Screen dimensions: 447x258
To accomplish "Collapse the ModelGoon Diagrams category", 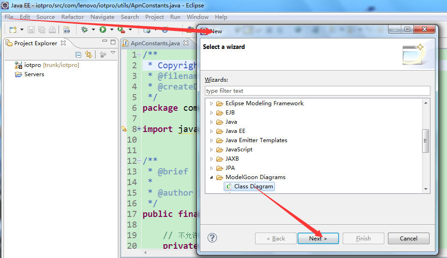I will click(211, 177).
